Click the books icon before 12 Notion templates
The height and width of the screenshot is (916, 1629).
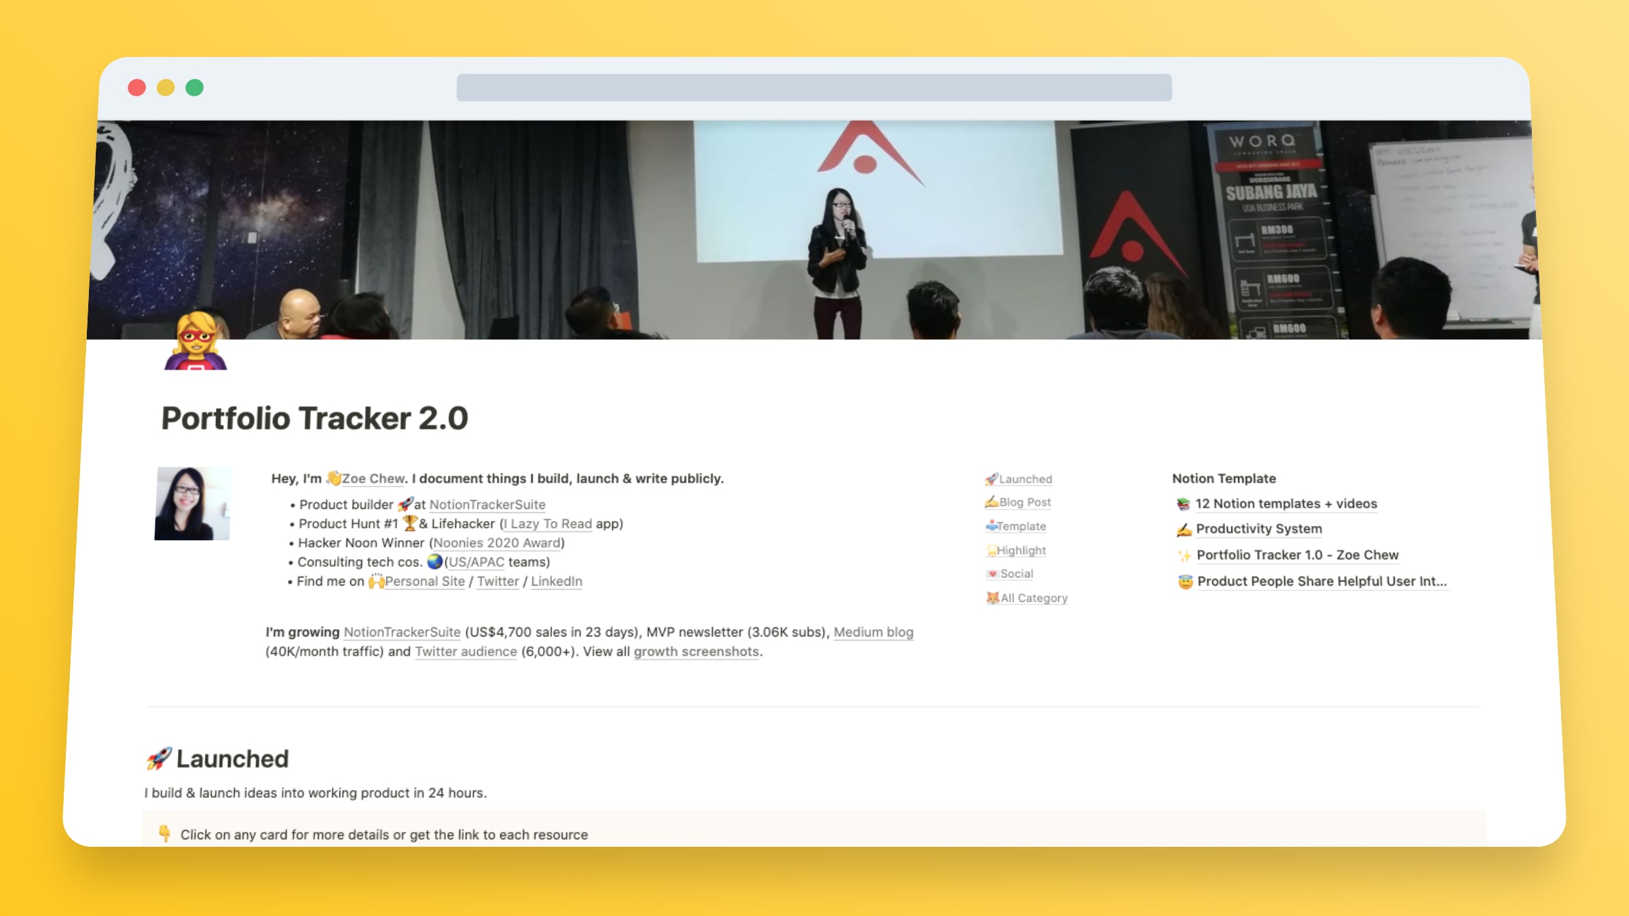click(x=1183, y=503)
